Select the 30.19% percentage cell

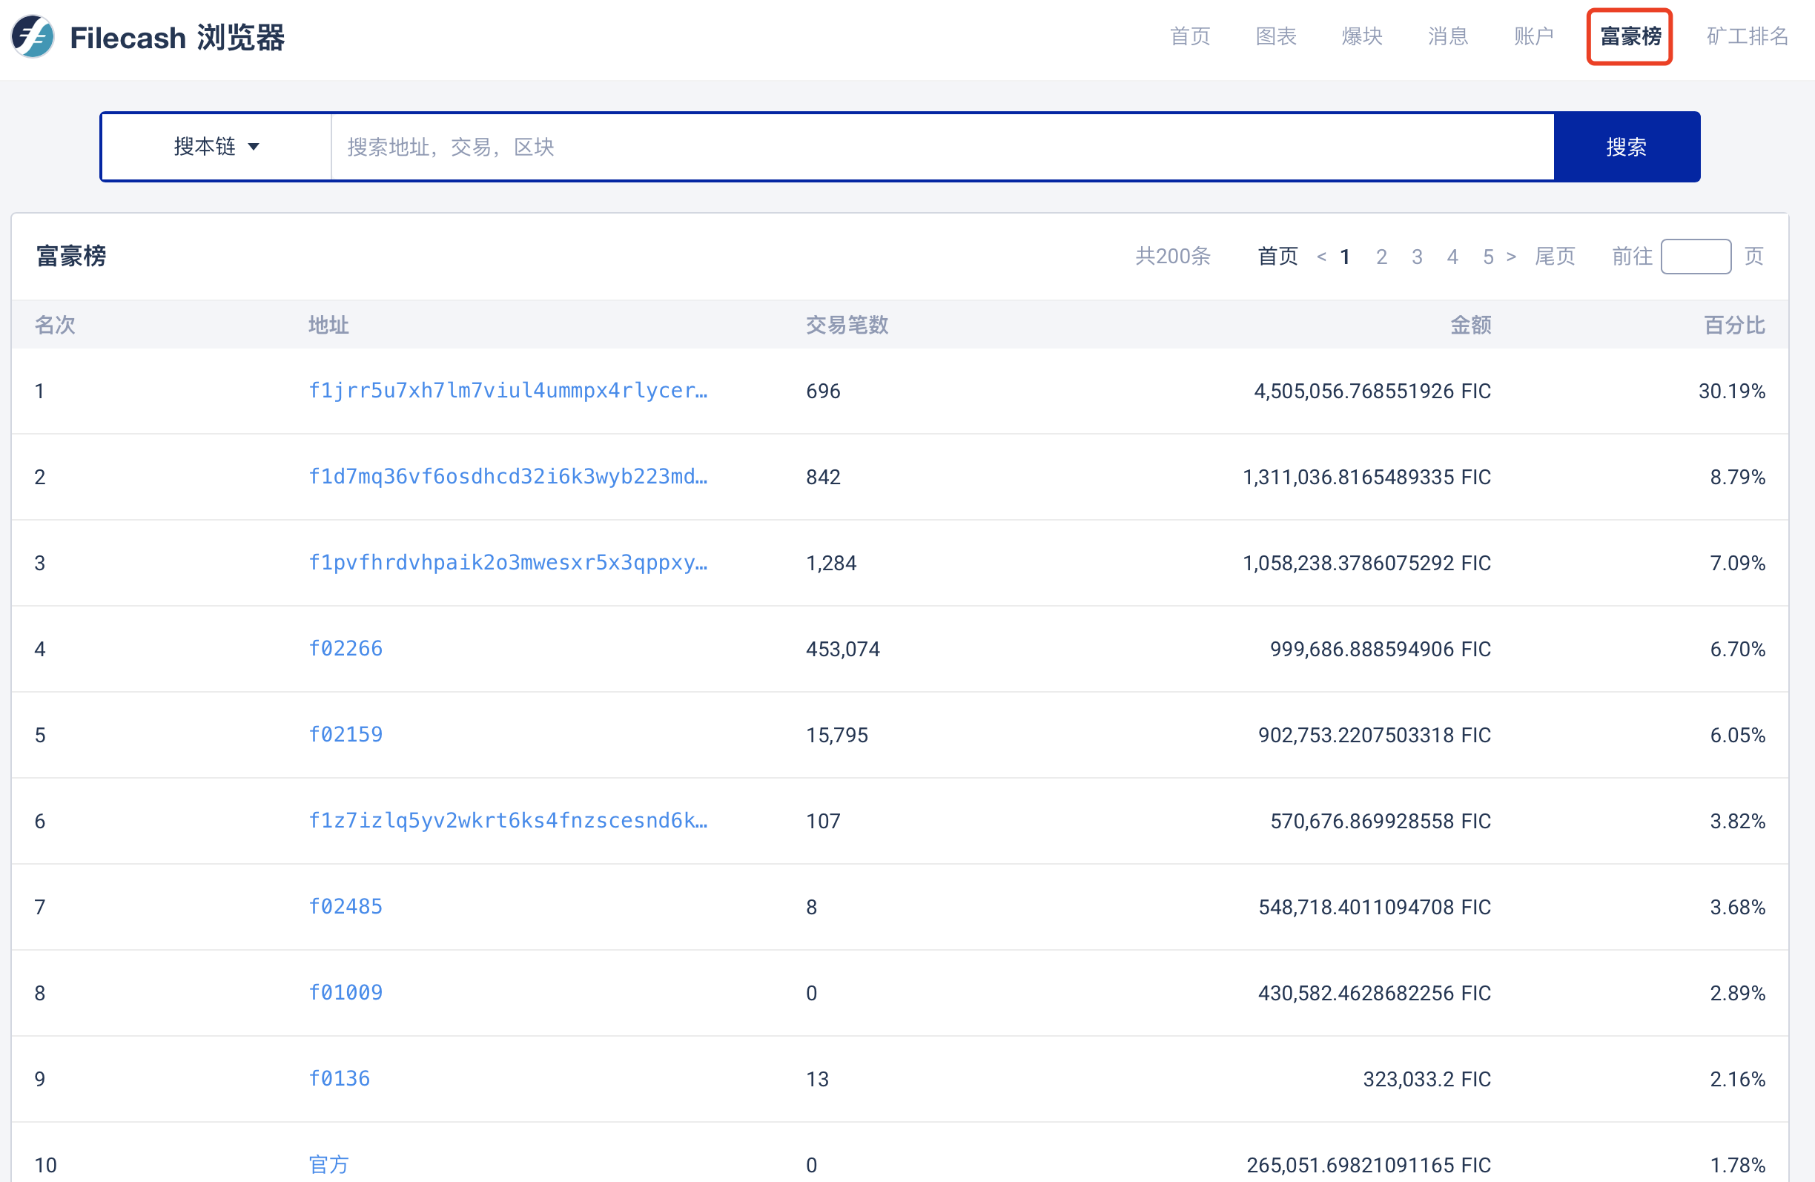1731,392
